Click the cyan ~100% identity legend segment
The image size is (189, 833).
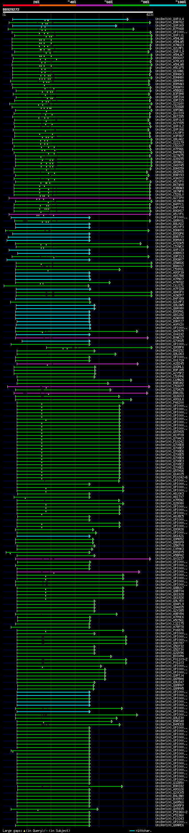168,5
